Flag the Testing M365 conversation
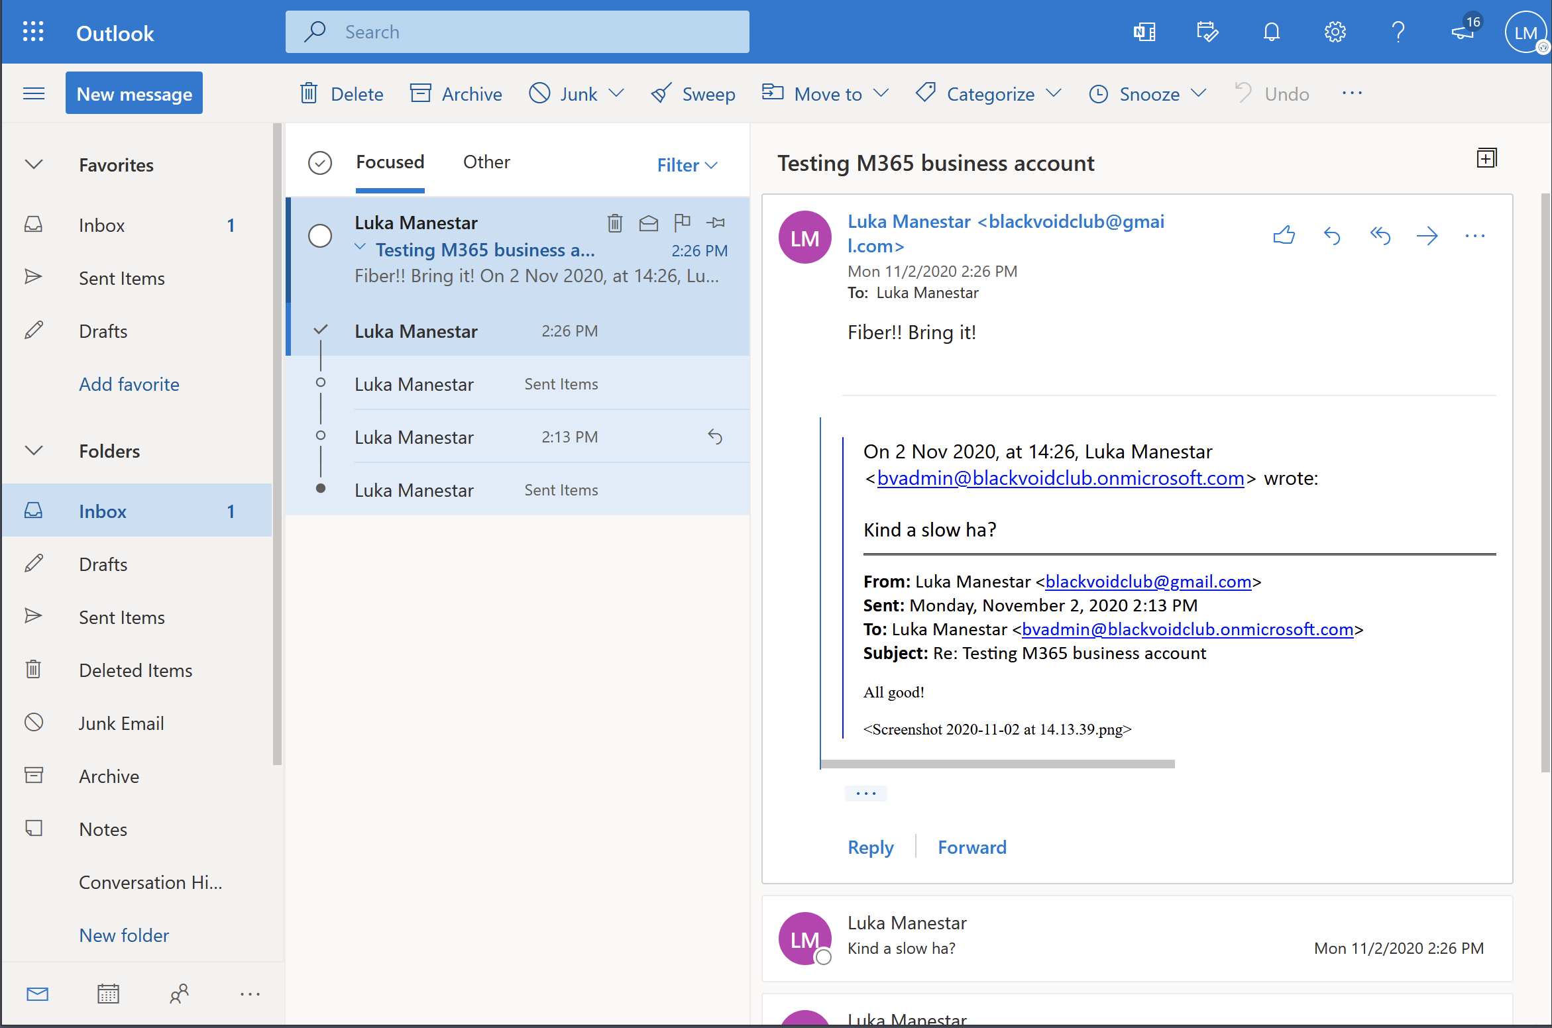Image resolution: width=1552 pixels, height=1028 pixels. [682, 223]
